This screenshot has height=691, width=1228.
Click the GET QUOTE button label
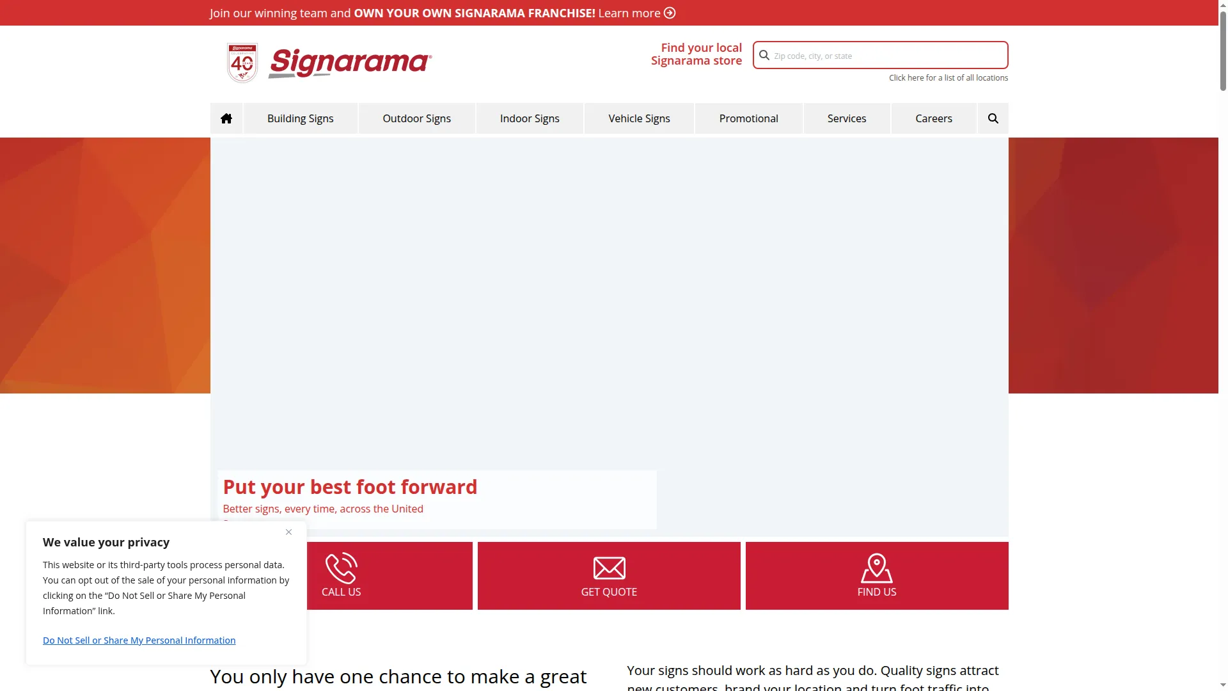point(609,592)
